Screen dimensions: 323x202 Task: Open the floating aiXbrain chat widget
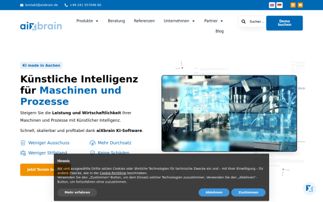(x=310, y=189)
